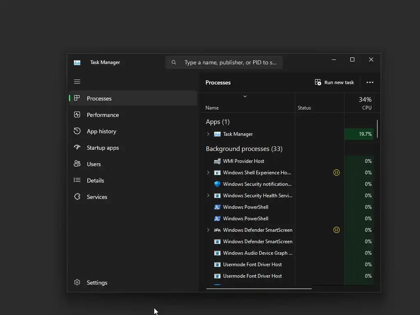Click the Windows Audio Device Graph icon

point(217,253)
